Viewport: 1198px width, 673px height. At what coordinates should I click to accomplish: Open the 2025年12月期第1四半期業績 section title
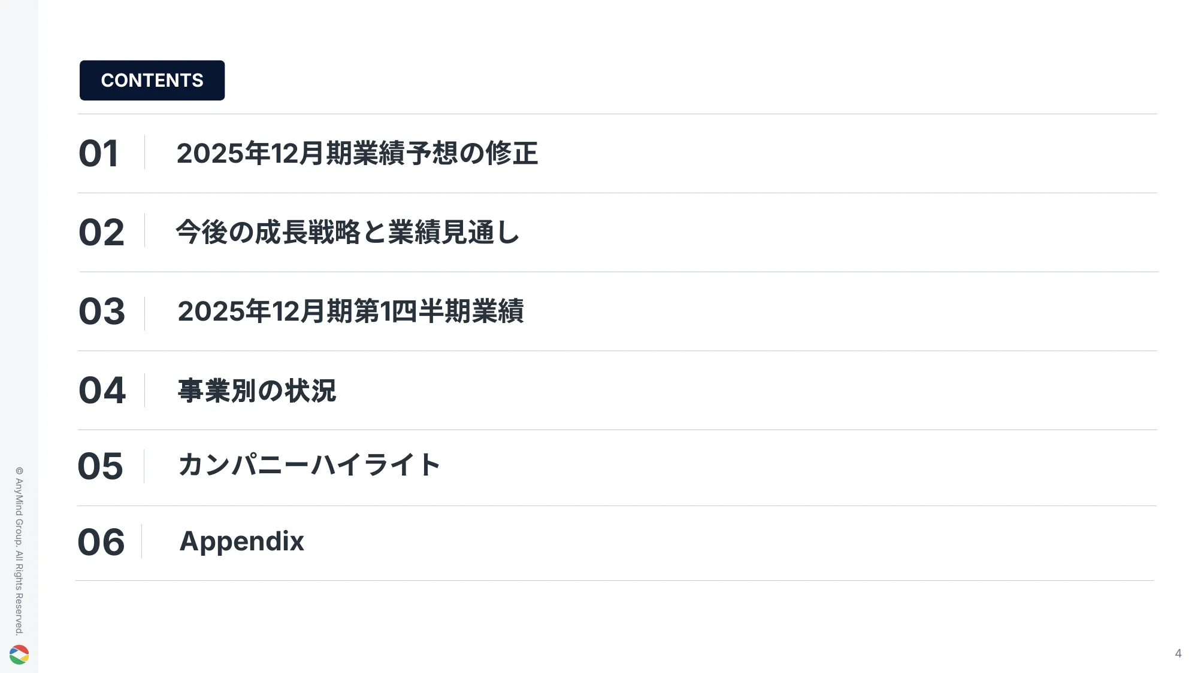[x=350, y=312]
